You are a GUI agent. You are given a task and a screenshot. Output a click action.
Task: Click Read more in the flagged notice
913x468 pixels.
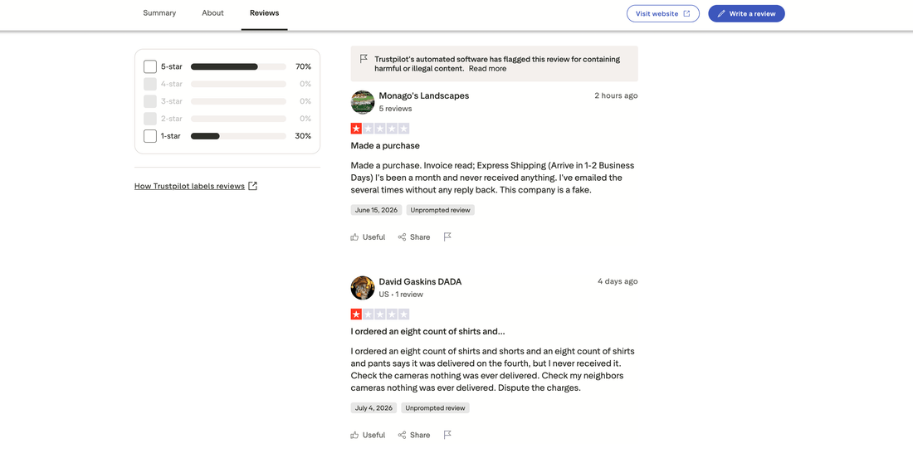(x=487, y=69)
